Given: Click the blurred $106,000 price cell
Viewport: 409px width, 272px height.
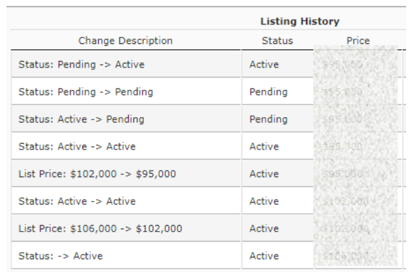Looking at the screenshot, I should pyautogui.click(x=346, y=256).
